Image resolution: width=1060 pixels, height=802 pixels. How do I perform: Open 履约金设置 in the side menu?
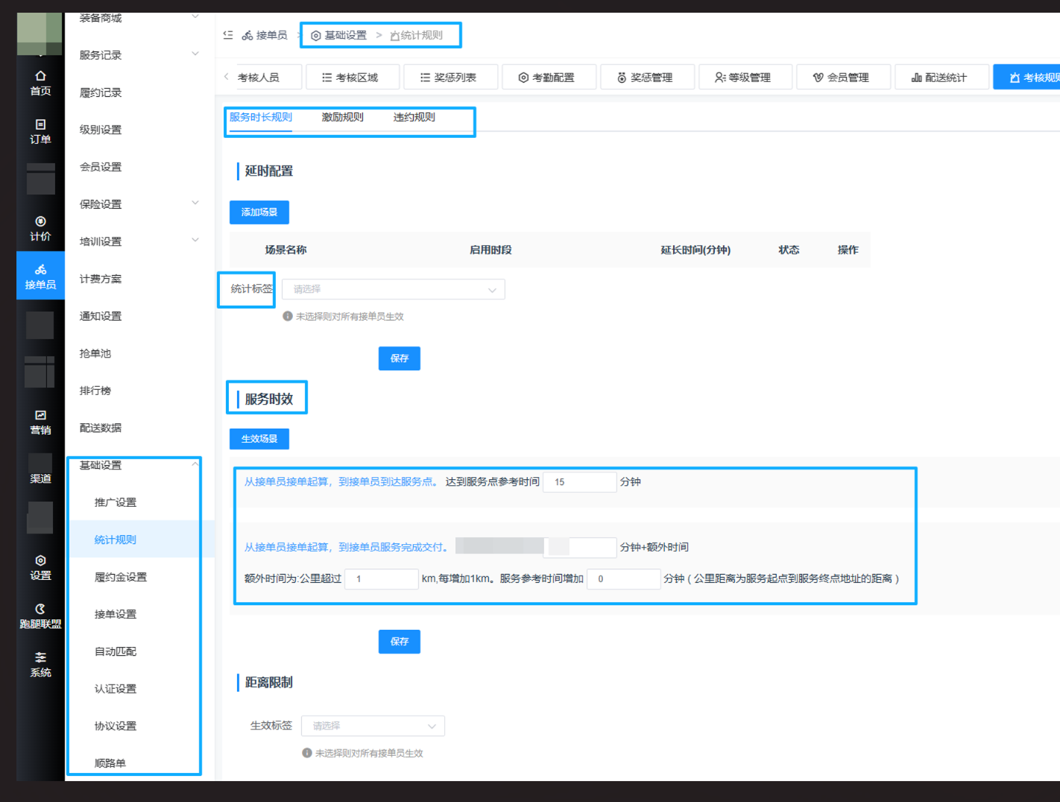(121, 577)
